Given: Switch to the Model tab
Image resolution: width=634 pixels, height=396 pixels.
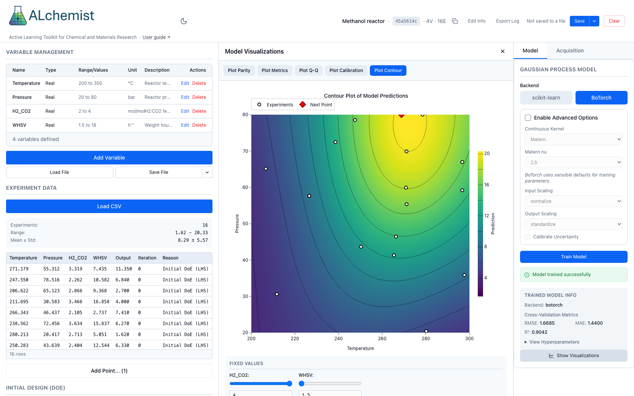Looking at the screenshot, I should point(530,51).
